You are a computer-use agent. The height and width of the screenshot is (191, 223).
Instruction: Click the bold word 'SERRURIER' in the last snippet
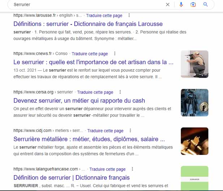point(26,186)
